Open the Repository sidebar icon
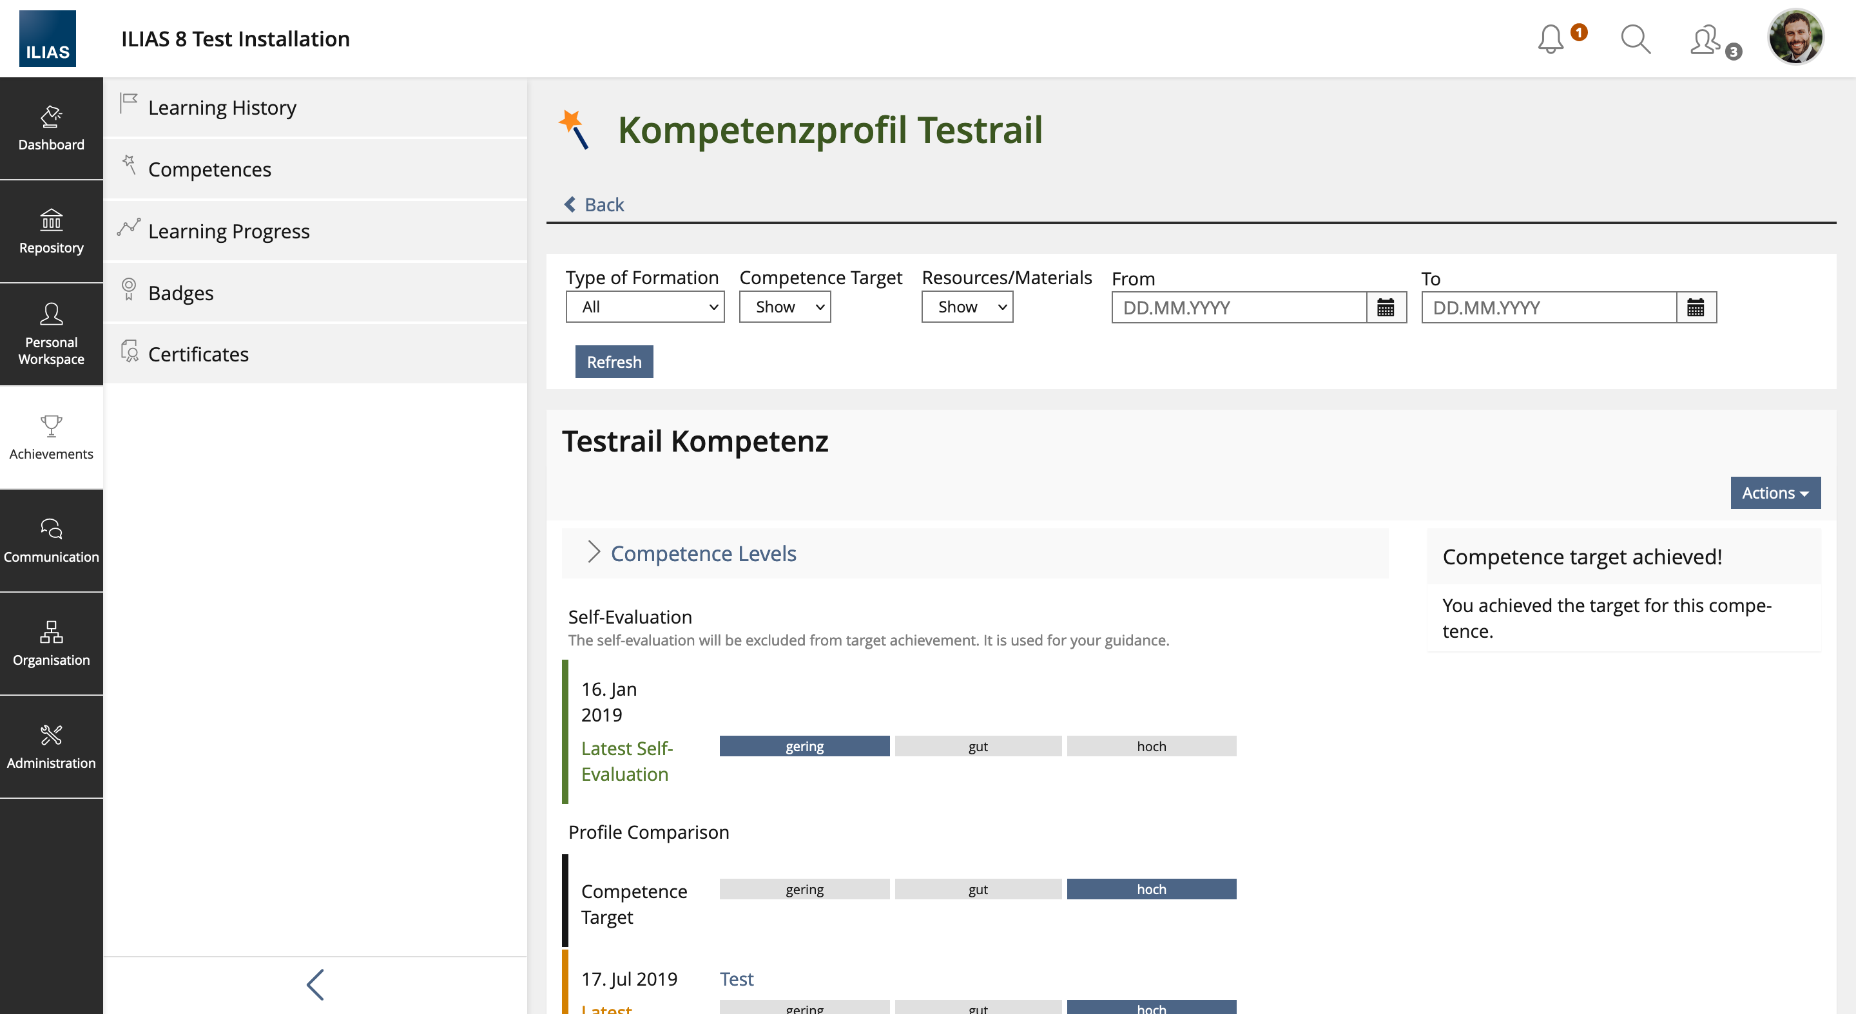Viewport: 1856px width, 1014px height. (51, 231)
